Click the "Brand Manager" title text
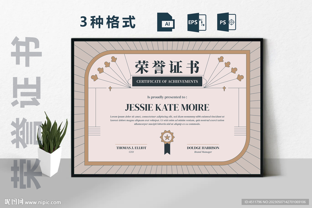Screen dimensions: 312x208 [x=203, y=152]
